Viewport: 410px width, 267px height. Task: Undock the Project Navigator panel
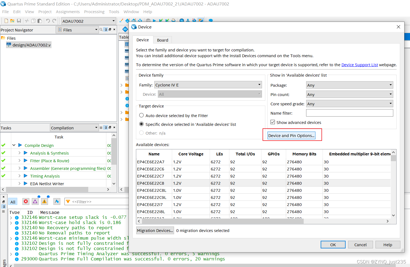tap(110, 29)
